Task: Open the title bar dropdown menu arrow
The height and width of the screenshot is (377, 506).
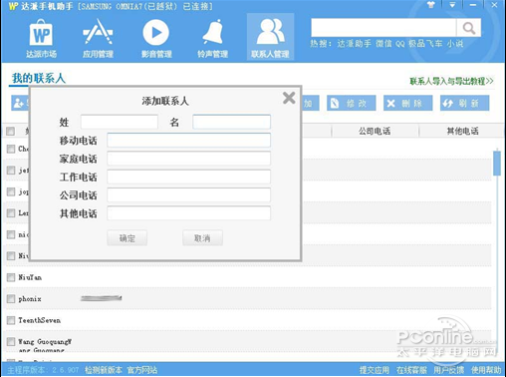Action: click(452, 5)
